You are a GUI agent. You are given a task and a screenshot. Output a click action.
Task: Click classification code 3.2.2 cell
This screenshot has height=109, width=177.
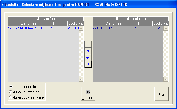click(158, 28)
